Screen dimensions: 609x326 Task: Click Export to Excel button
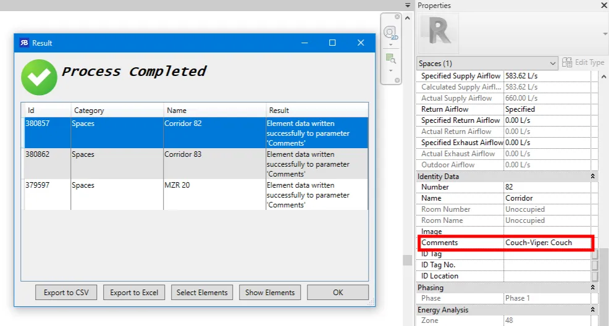(134, 293)
